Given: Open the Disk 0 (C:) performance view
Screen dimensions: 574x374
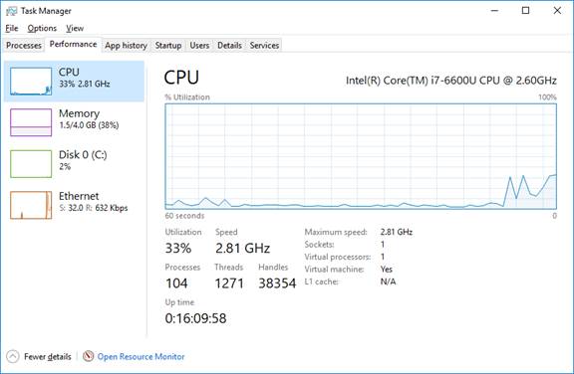Looking at the screenshot, I should pos(74,163).
